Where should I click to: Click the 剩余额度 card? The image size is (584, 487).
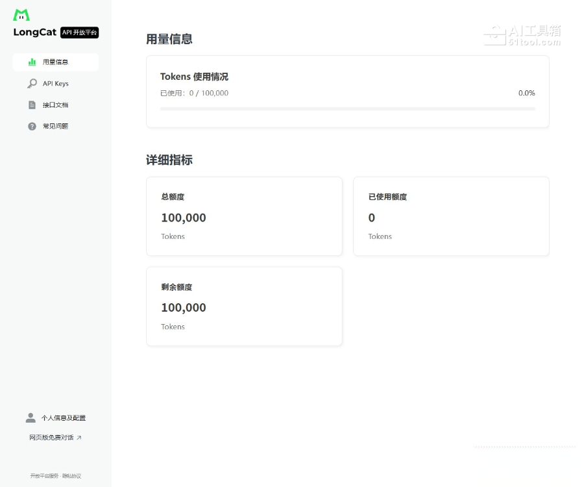point(244,306)
